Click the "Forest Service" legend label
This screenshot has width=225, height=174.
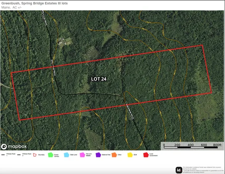click(x=56, y=155)
